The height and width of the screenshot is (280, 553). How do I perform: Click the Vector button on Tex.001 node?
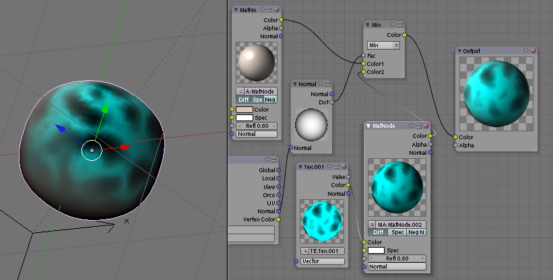(x=322, y=260)
